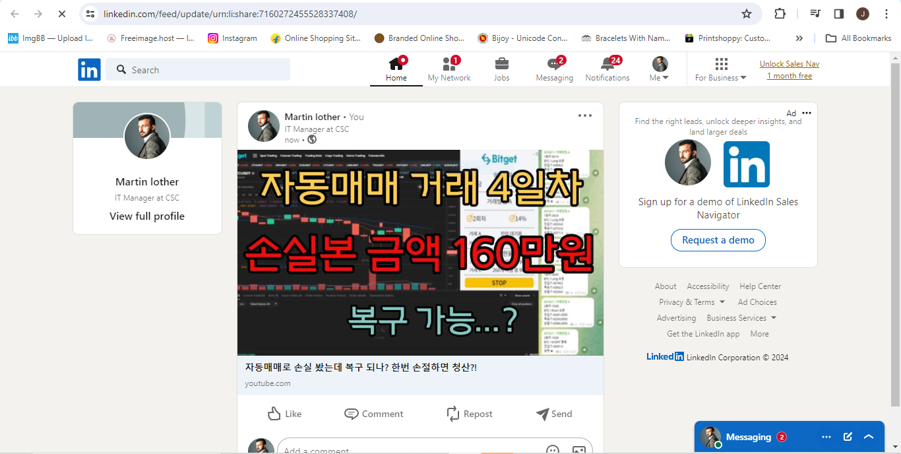The image size is (901, 454).
Task: Open All Bookmarks folder
Action: (858, 38)
